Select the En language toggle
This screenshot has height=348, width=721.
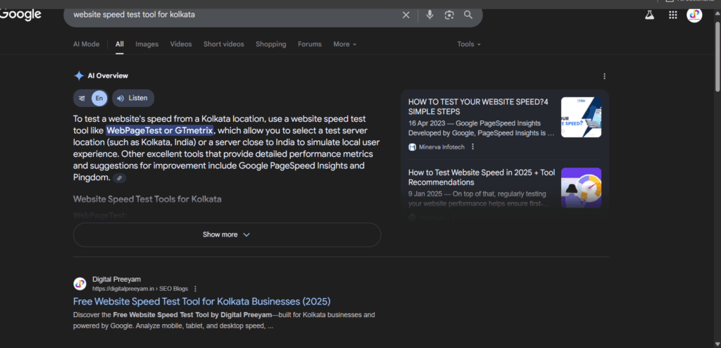(99, 98)
